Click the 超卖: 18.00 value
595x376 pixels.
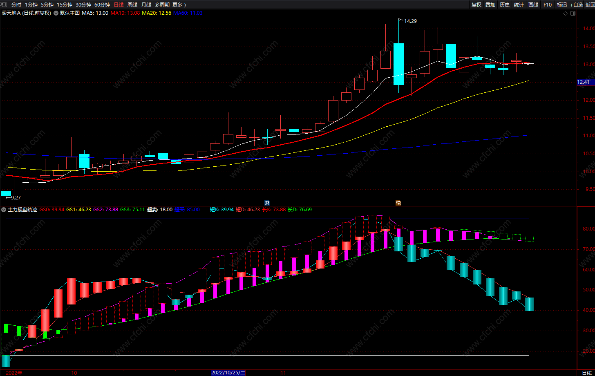pyautogui.click(x=160, y=210)
